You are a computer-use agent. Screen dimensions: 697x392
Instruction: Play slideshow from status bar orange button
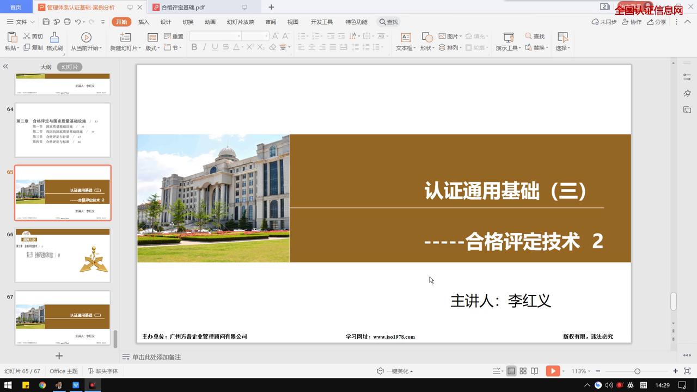(553, 371)
